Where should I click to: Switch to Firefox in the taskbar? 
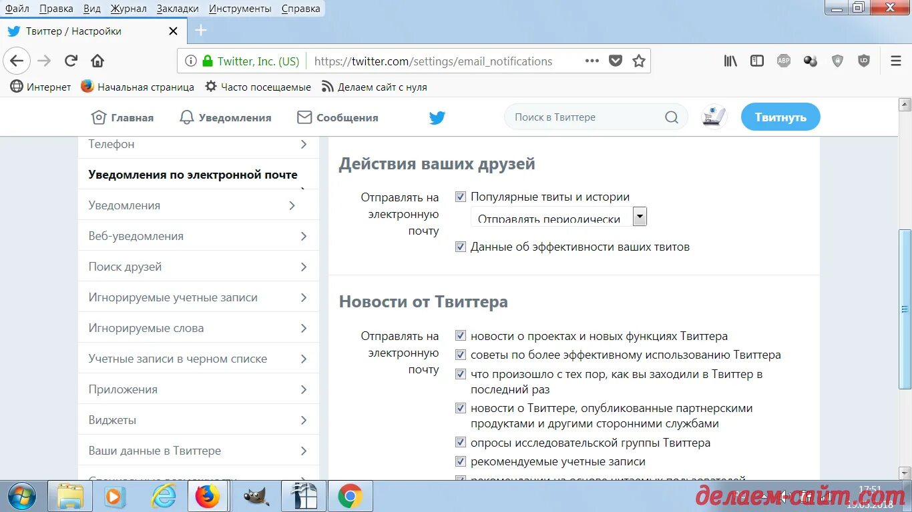208,497
